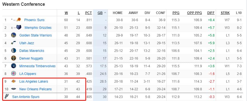Sort table by PCT column header
Image resolution: width=247 pixels, height=101 pixels.
coord(89,13)
